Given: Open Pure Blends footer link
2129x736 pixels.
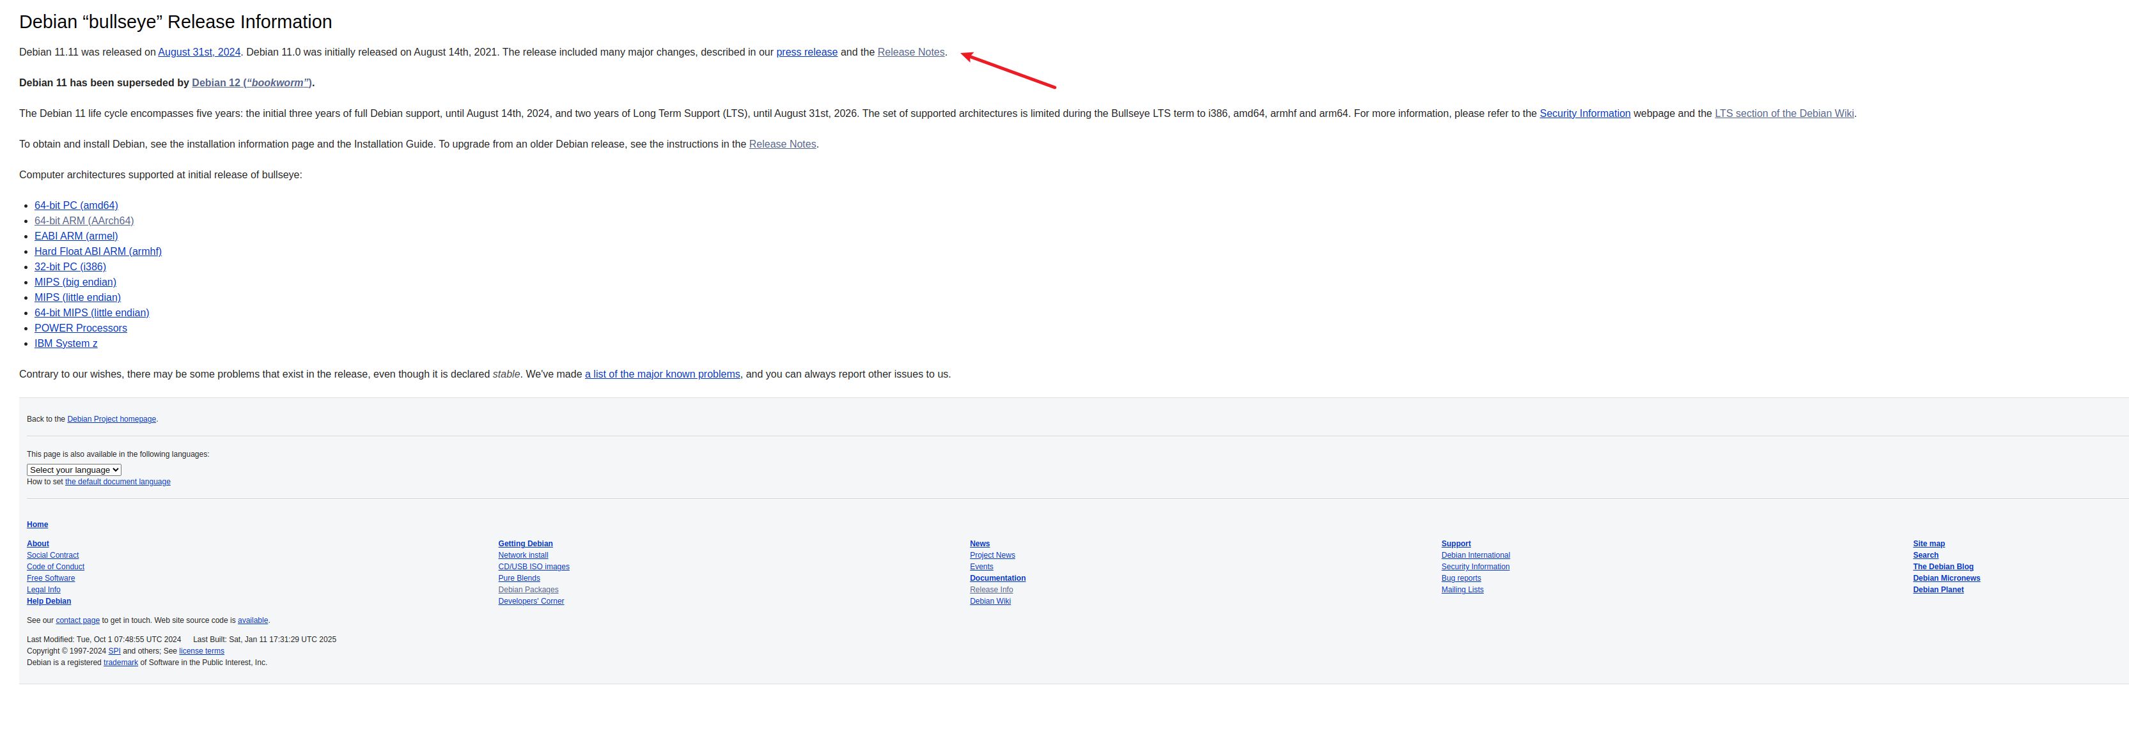Looking at the screenshot, I should tap(519, 578).
